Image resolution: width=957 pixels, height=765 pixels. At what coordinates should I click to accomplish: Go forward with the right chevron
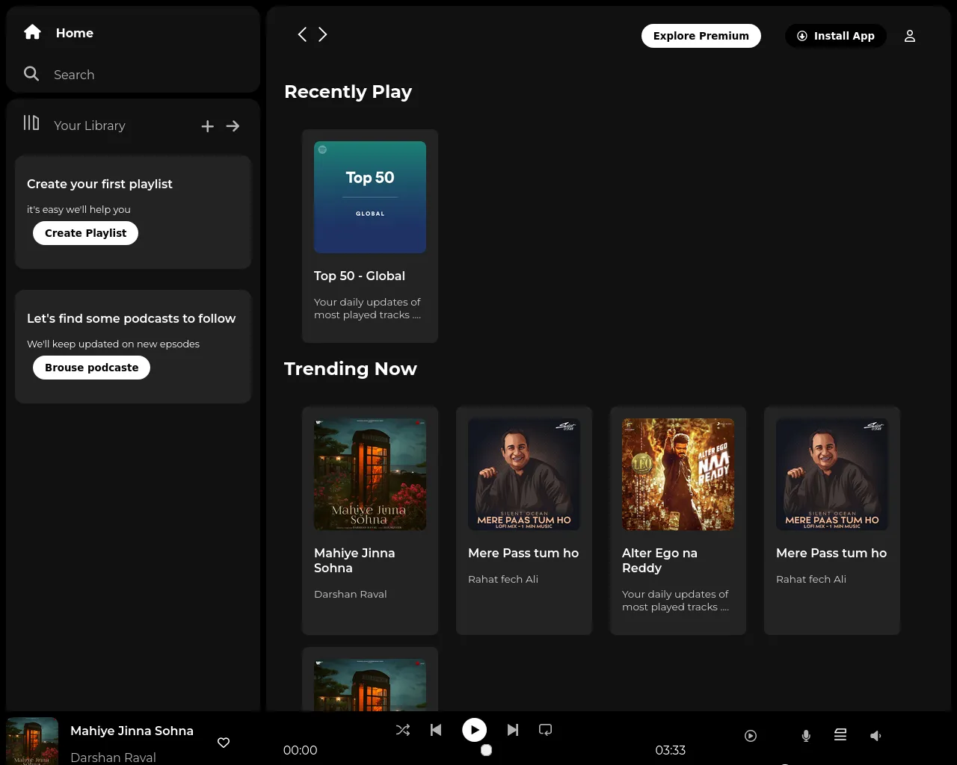pyautogui.click(x=323, y=34)
